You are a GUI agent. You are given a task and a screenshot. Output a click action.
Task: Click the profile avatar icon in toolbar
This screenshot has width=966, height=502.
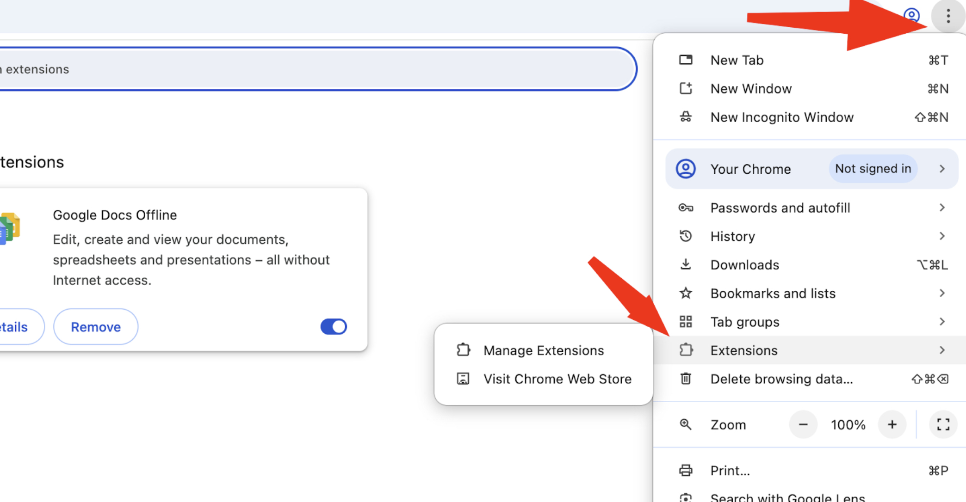911,16
